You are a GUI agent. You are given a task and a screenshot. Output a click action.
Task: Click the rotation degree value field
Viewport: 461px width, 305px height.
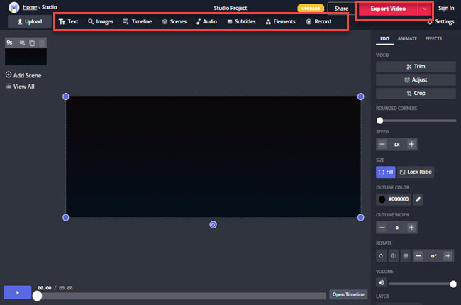(433, 256)
